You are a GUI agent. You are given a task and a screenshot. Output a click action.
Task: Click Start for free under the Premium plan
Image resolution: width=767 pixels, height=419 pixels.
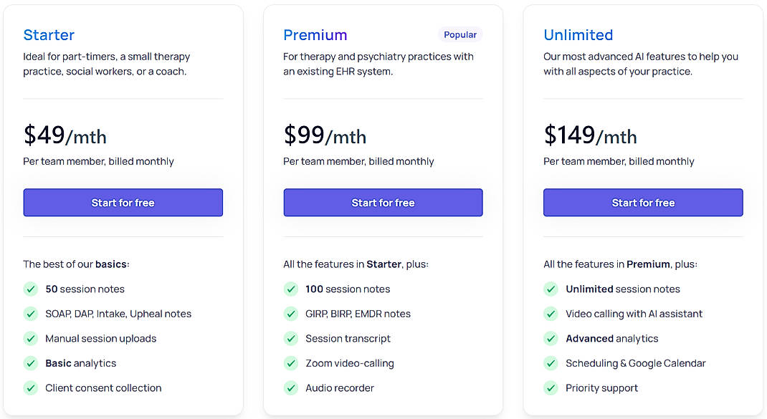click(x=383, y=203)
